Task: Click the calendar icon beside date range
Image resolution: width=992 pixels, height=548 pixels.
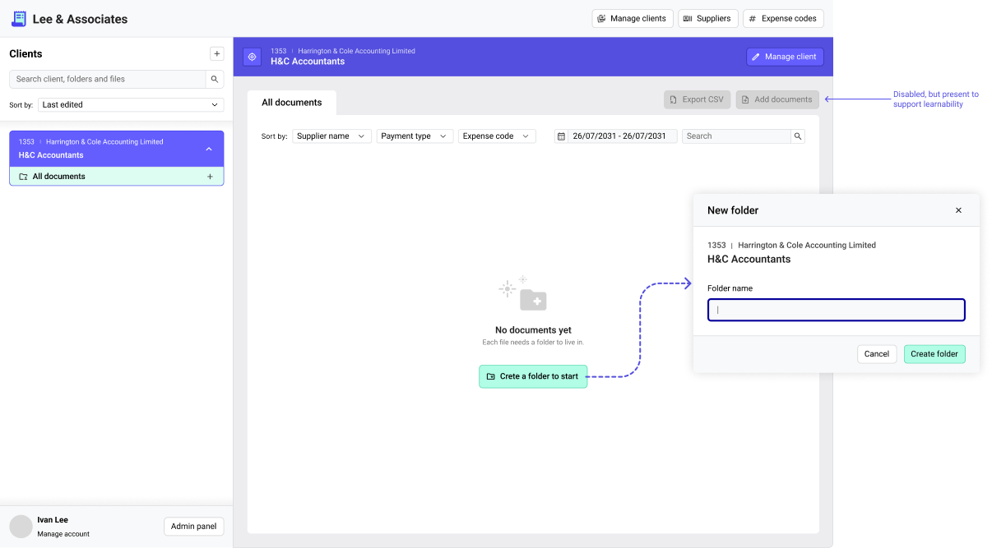Action: (x=561, y=136)
